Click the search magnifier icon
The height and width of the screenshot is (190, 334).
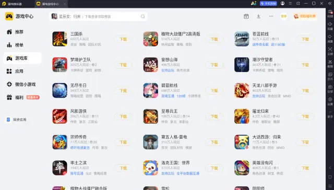(x=142, y=16)
